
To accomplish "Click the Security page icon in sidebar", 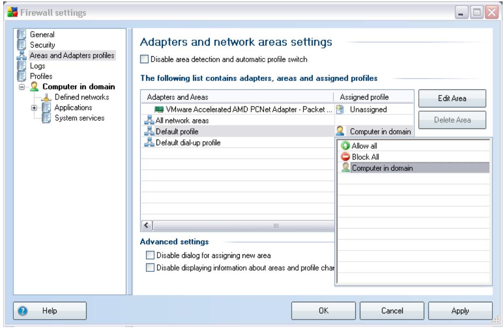I will coord(22,45).
